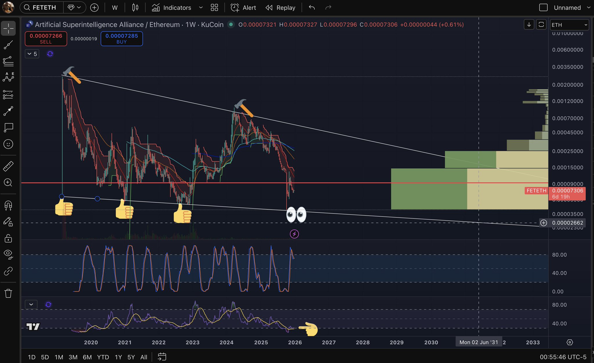Screen dimensions: 594x363
Task: Activate the zoom in tool
Action: pos(8,183)
